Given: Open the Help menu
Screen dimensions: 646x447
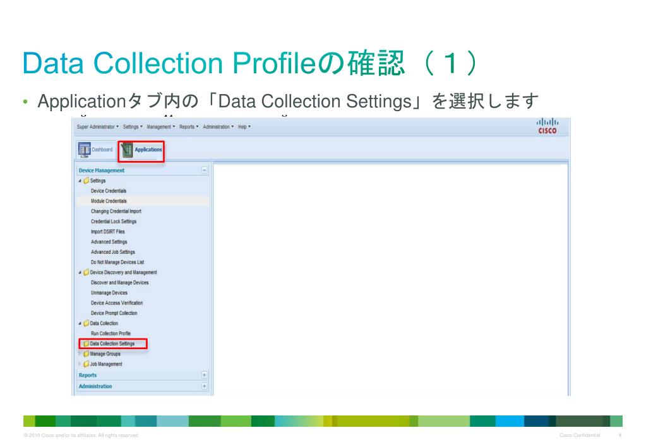Looking at the screenshot, I should coord(244,127).
